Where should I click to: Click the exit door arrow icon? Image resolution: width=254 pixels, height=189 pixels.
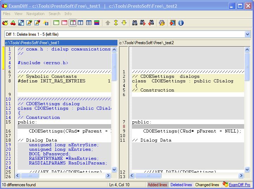click(172, 23)
